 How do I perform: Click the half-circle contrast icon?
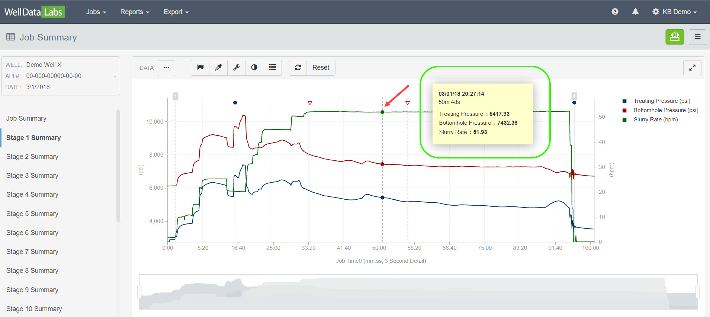pyautogui.click(x=254, y=68)
